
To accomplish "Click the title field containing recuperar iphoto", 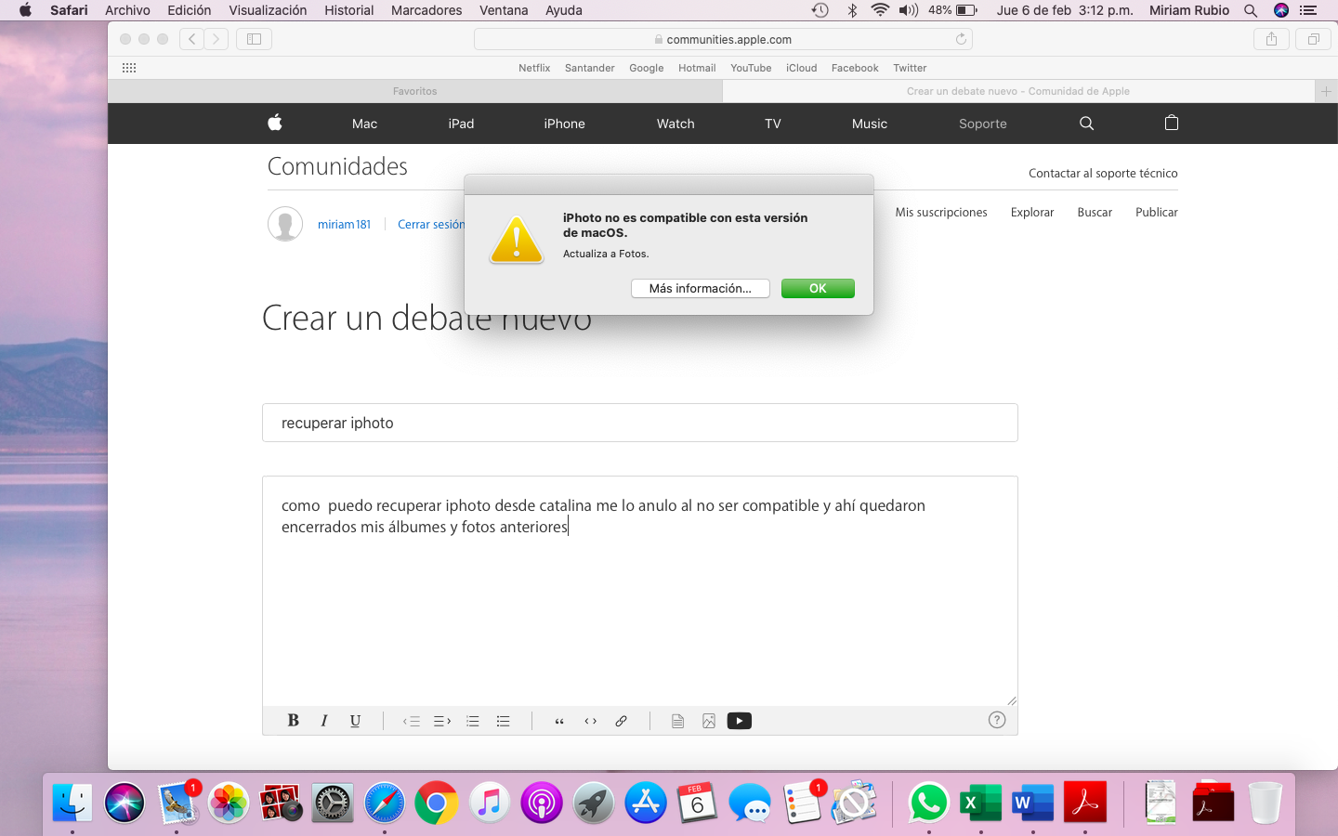I will point(639,423).
